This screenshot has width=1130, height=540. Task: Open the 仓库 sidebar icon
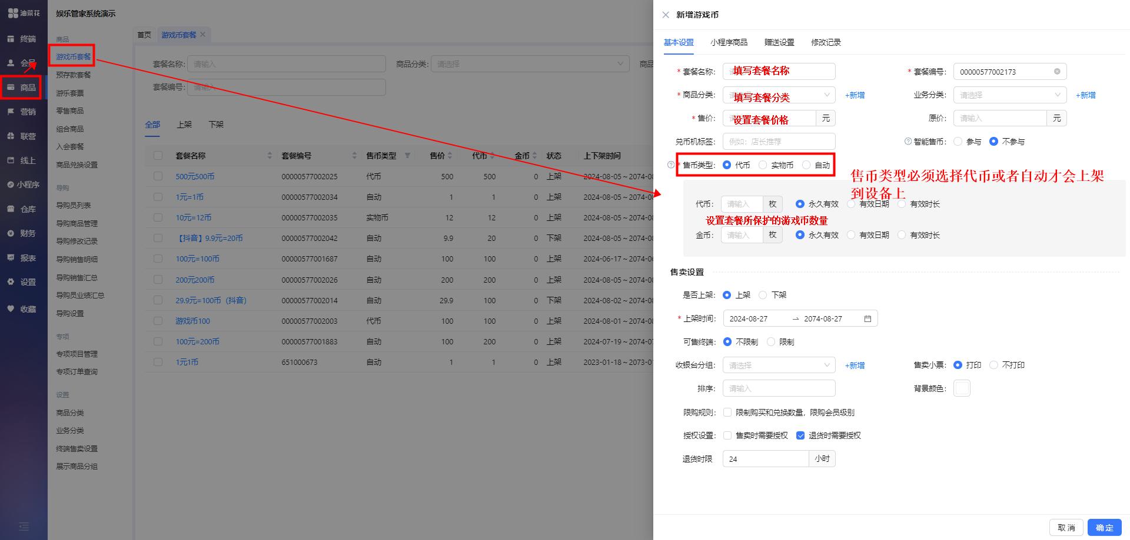[11, 209]
